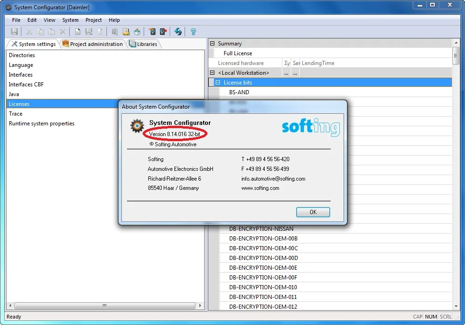Click the X Delete toolbar icon
Image resolution: width=465 pixels, height=325 pixels.
coord(63,32)
